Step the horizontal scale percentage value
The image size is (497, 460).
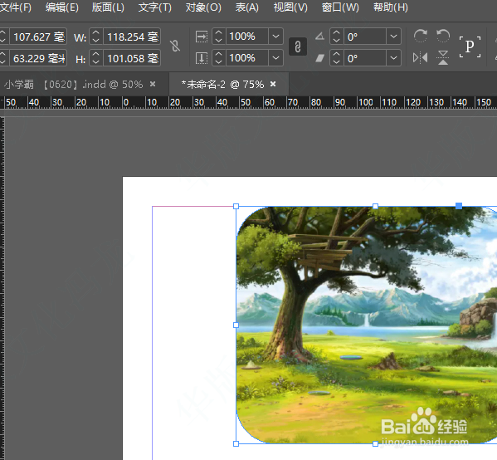click(x=218, y=37)
